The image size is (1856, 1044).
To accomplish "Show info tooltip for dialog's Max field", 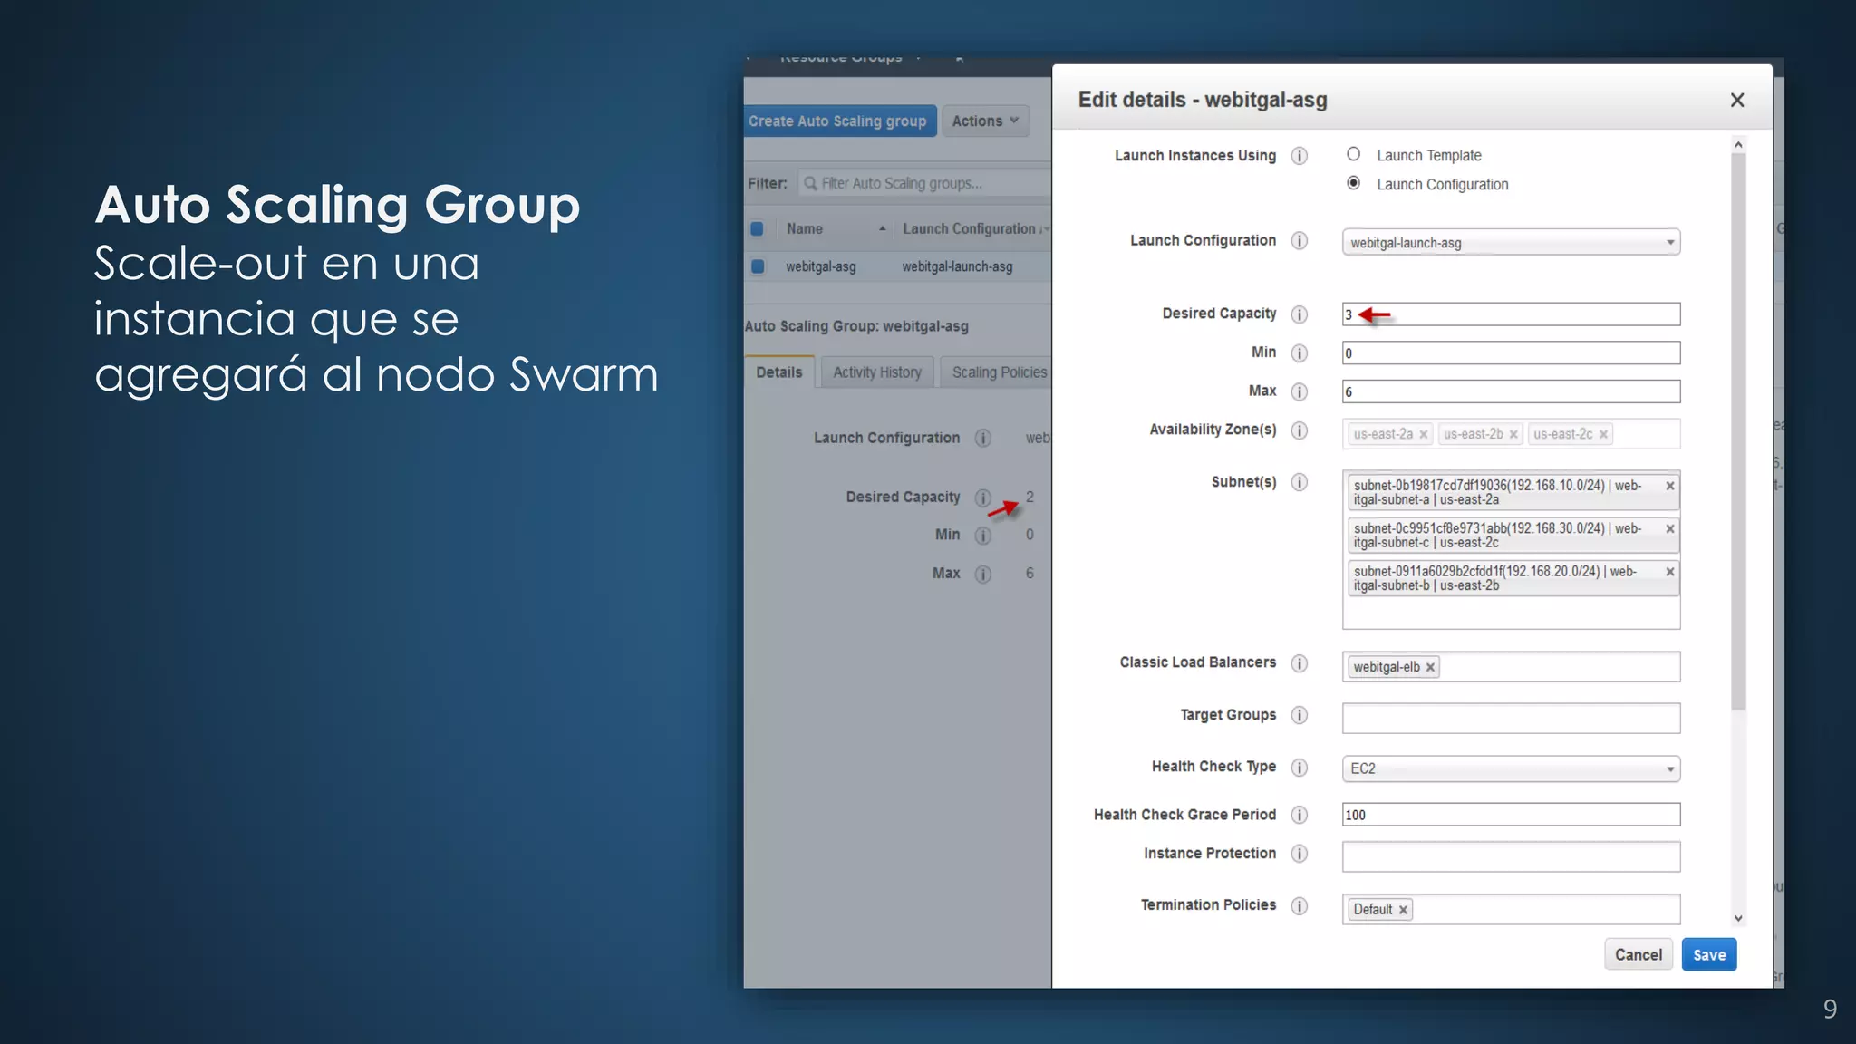I will pos(1299,391).
